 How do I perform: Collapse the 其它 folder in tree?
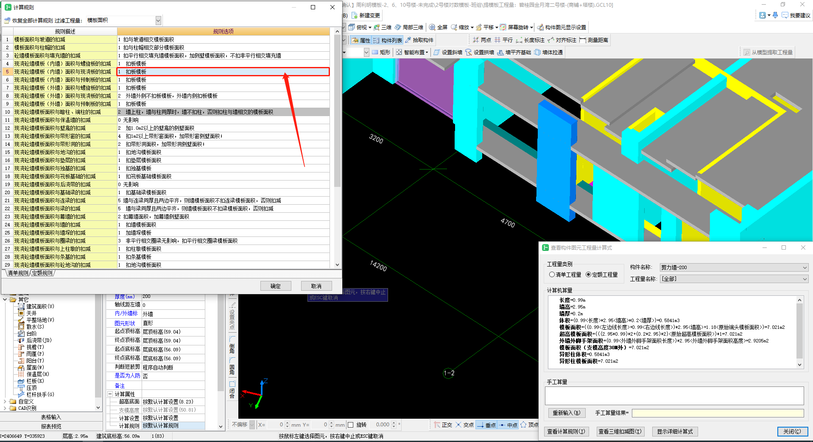pyautogui.click(x=5, y=300)
